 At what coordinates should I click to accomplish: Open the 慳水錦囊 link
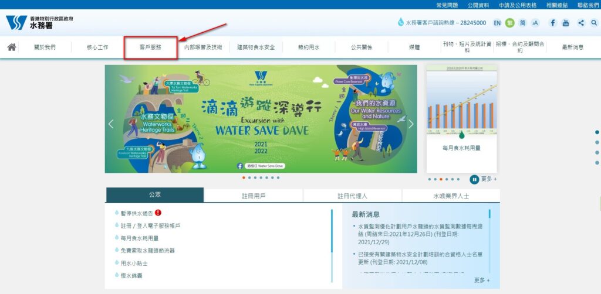point(131,275)
